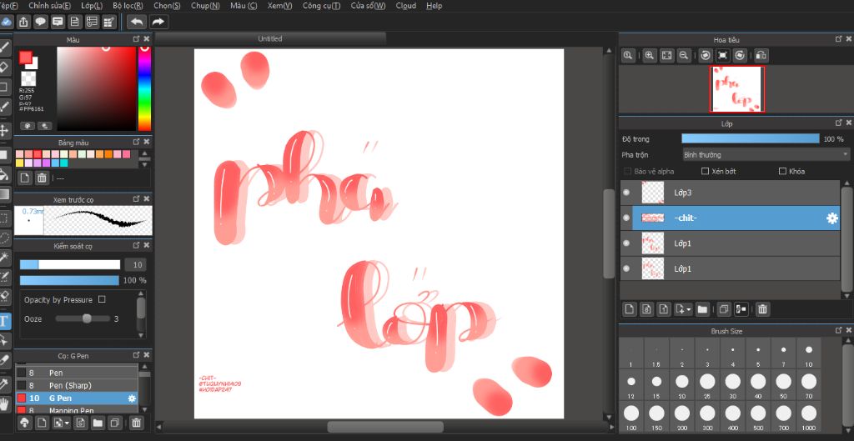Float the Hoa tiêu navigator panel
The height and width of the screenshot is (441, 854).
[x=839, y=39]
